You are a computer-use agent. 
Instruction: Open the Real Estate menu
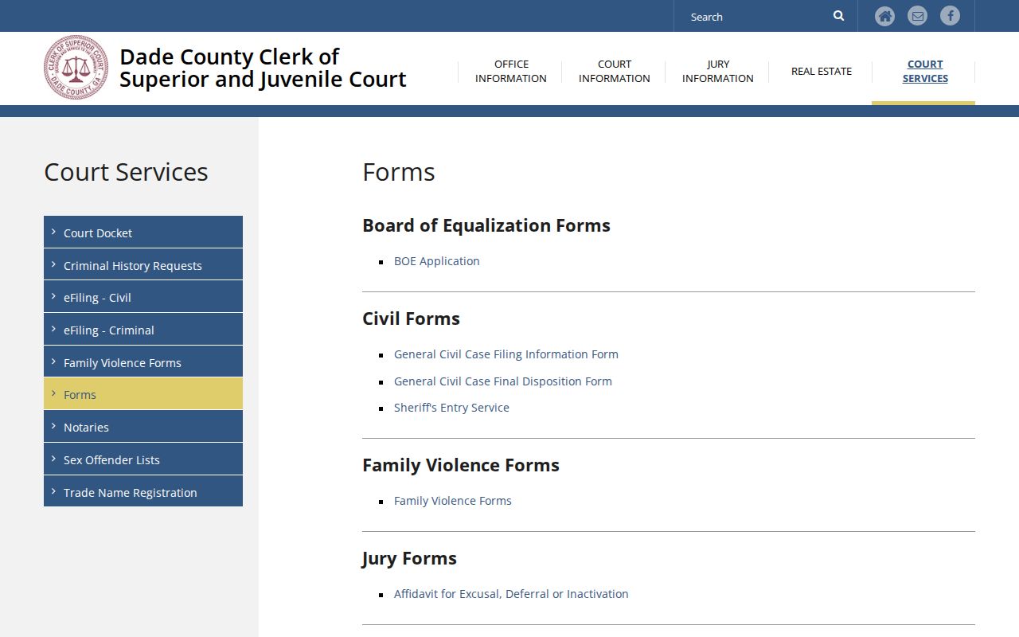[x=822, y=71]
